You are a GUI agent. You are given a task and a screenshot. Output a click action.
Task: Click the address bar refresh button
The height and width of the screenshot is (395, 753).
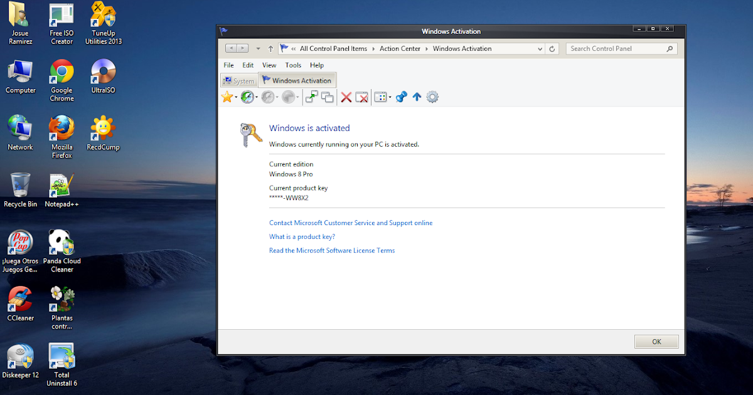[552, 48]
